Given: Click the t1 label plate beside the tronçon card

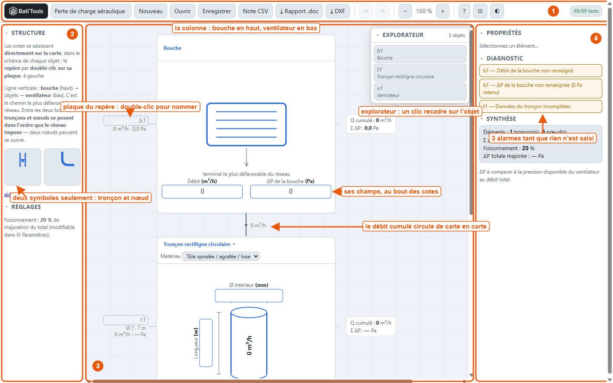Looking at the screenshot, I should (x=126, y=320).
